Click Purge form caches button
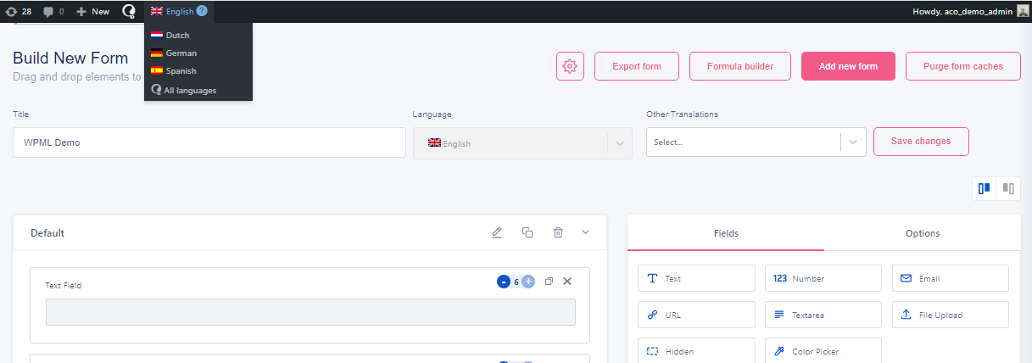Image resolution: width=1032 pixels, height=363 pixels. pos(963,66)
